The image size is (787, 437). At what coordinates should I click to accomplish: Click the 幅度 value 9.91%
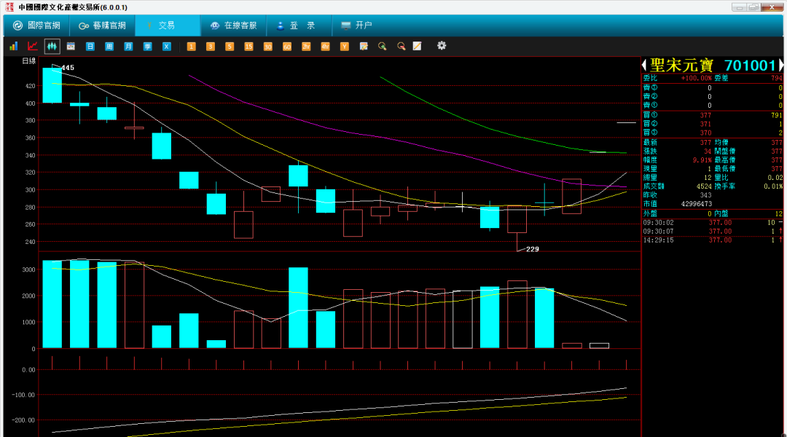point(702,160)
